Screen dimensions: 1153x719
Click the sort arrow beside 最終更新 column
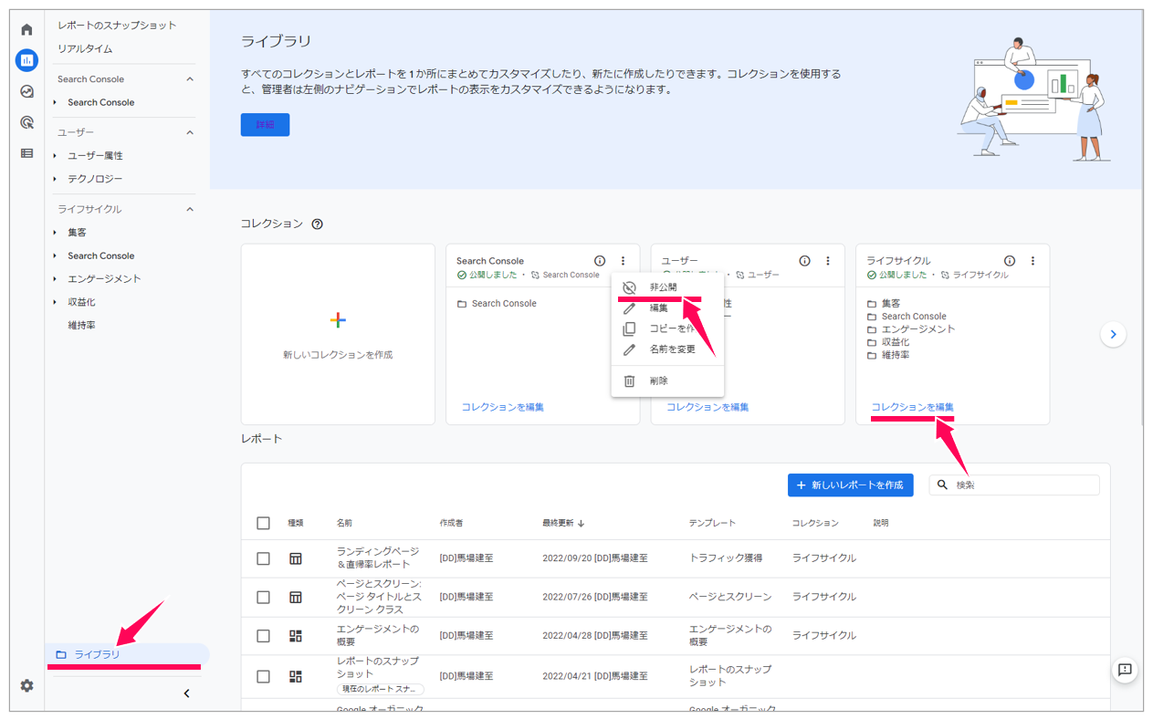click(x=581, y=523)
